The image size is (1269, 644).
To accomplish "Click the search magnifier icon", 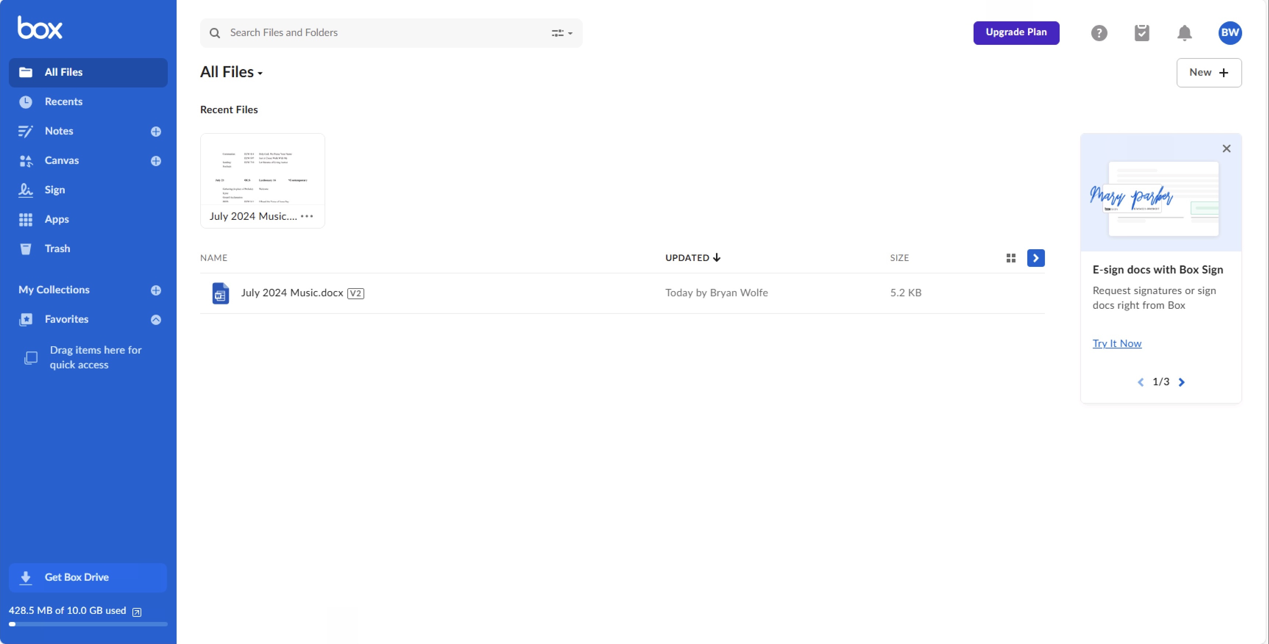I will (215, 33).
